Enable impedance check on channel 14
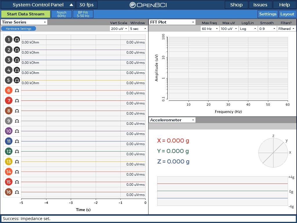 (x=17, y=172)
